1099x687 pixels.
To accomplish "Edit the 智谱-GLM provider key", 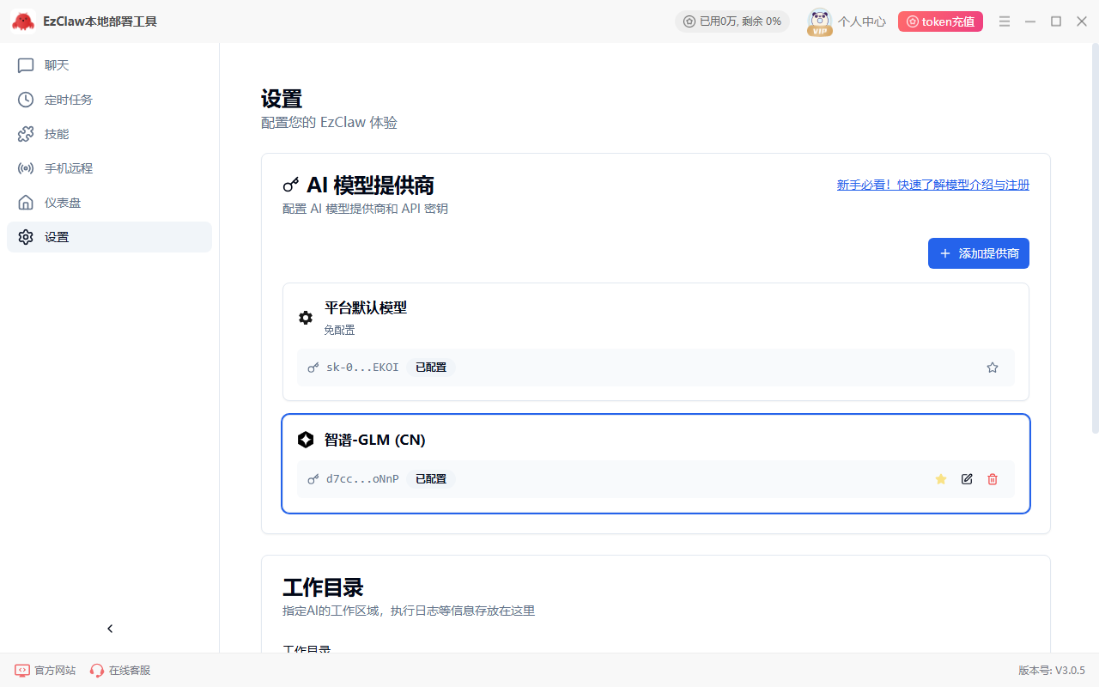I will [967, 479].
